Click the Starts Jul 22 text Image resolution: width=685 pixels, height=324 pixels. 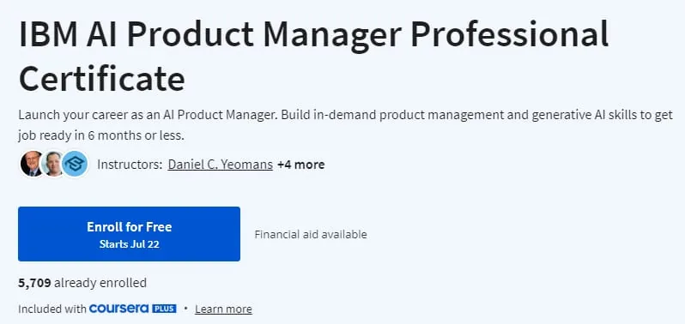pos(129,244)
